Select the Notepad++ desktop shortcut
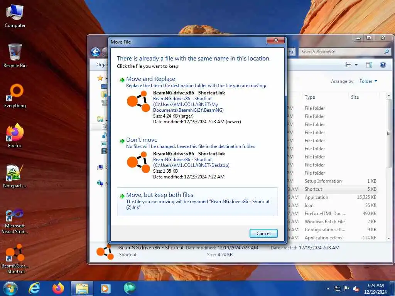 [x=15, y=176]
